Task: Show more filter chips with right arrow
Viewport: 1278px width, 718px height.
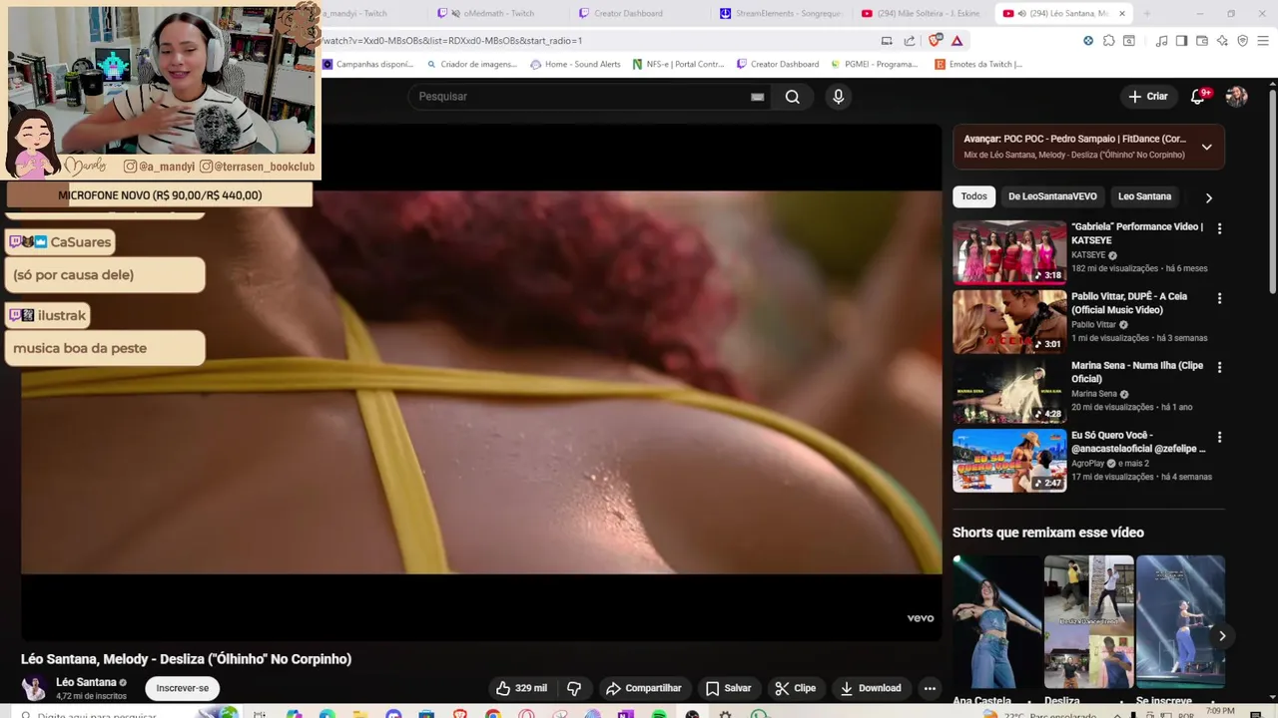Action: pyautogui.click(x=1208, y=197)
